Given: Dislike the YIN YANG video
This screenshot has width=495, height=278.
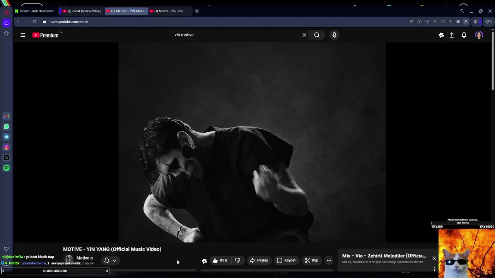Looking at the screenshot, I should [237, 261].
